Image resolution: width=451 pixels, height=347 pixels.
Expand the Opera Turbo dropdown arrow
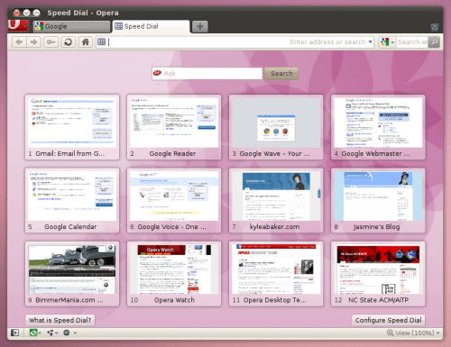(75, 333)
